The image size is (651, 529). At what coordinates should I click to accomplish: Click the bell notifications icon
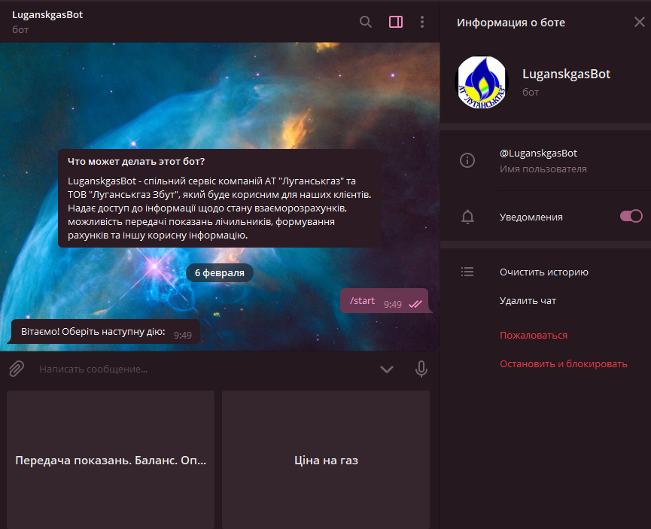[x=467, y=217]
